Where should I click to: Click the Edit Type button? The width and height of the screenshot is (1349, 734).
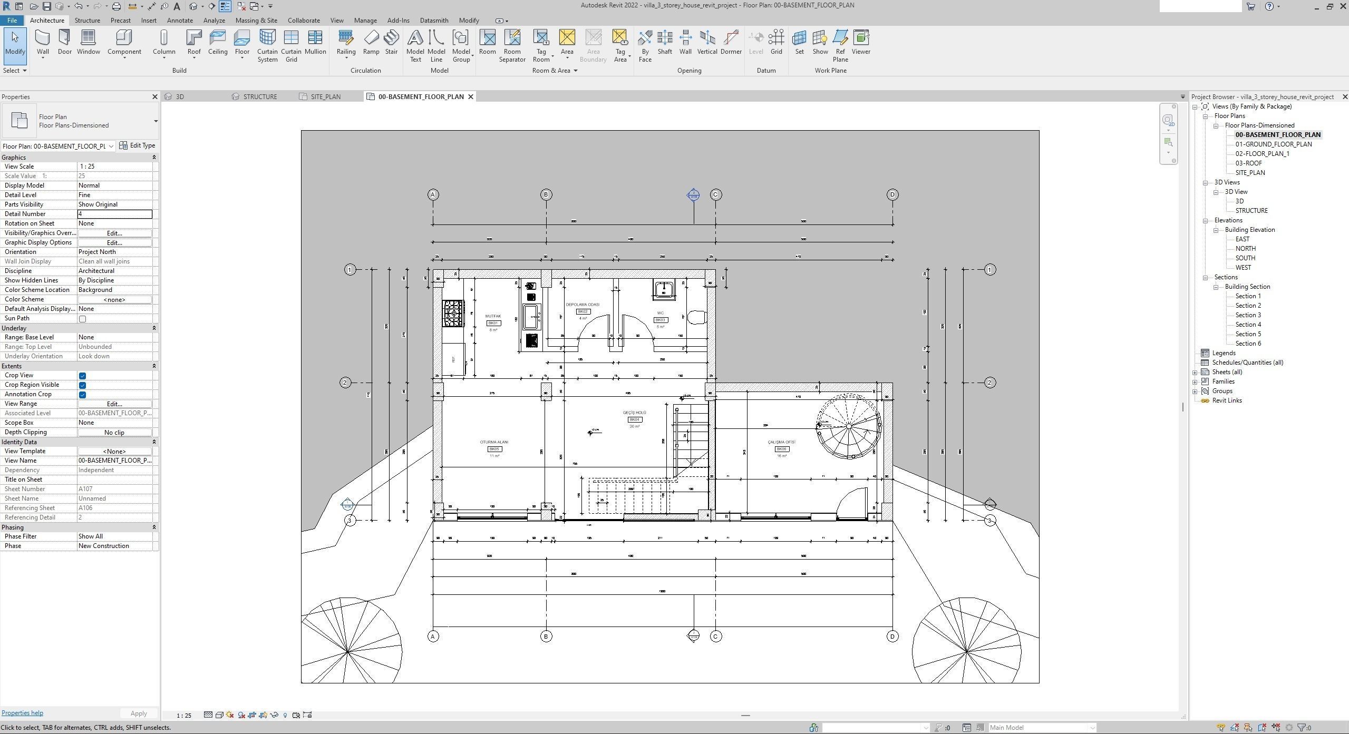(137, 145)
